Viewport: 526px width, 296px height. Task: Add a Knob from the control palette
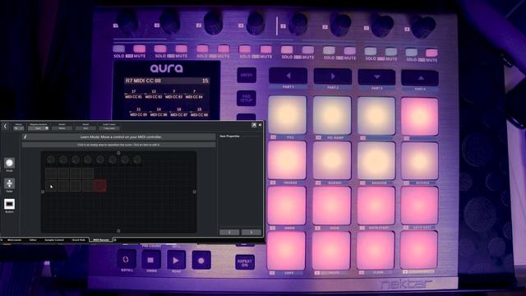[x=9, y=163]
